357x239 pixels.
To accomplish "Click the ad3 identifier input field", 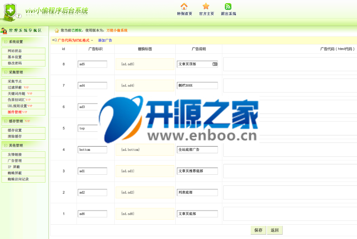I will pos(88,107).
